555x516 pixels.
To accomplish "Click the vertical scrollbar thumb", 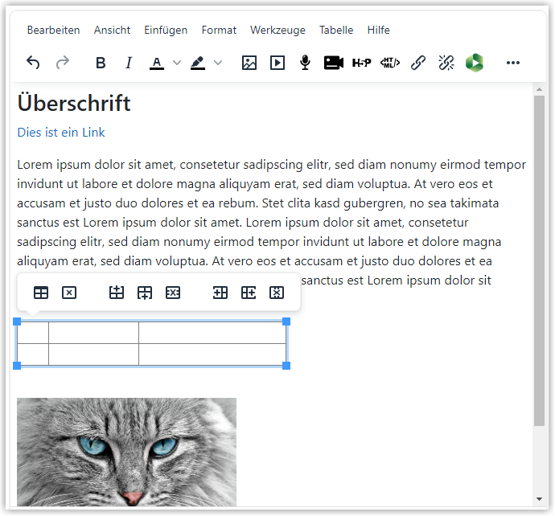I will click(540, 260).
